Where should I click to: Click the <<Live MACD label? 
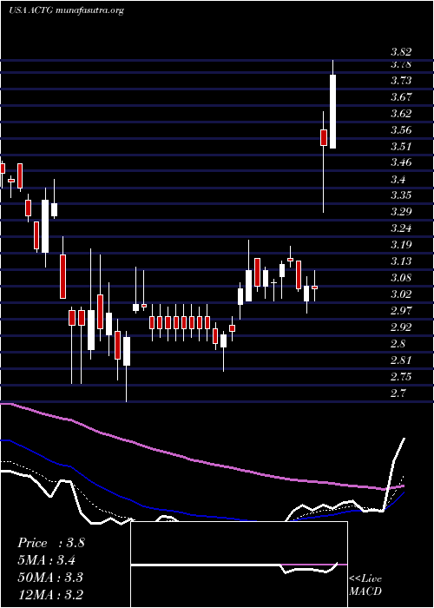365,585
